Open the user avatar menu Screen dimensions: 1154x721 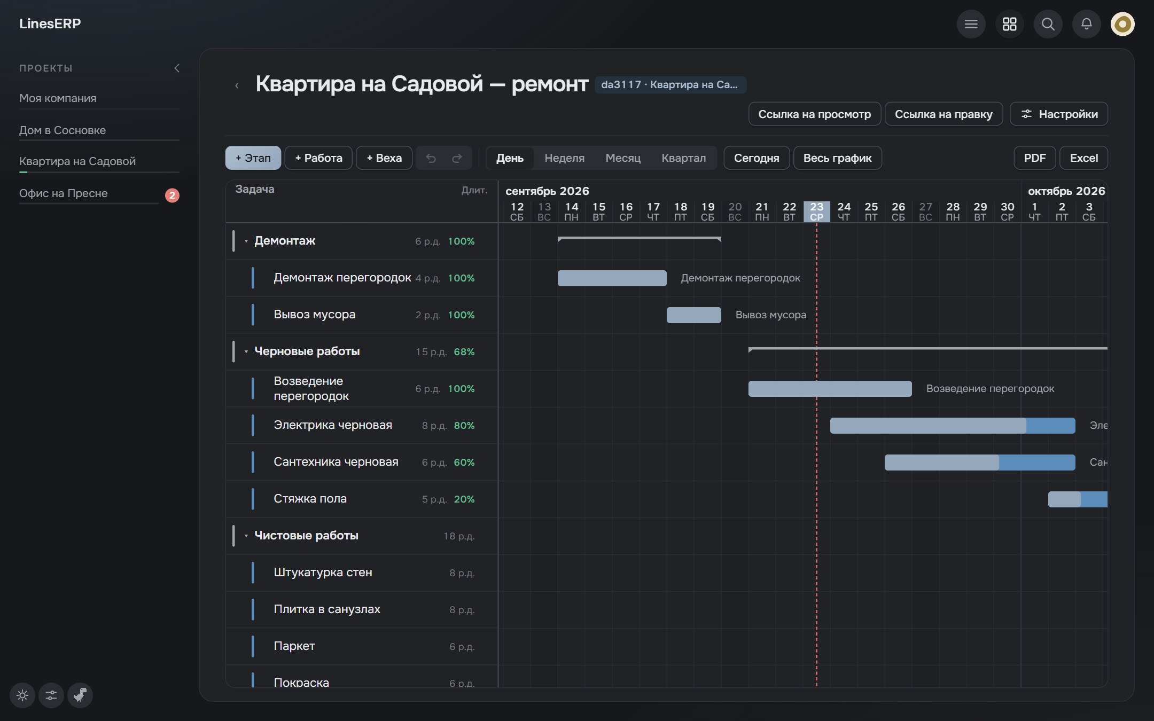click(1122, 24)
